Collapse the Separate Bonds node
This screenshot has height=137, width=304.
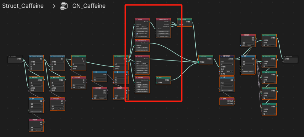157,19
